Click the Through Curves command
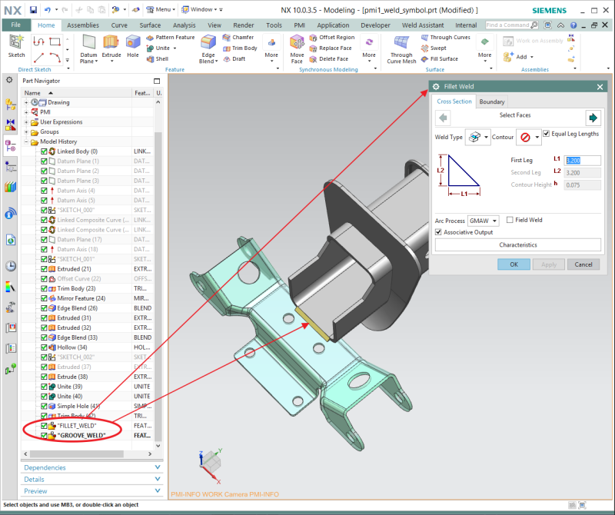 click(x=445, y=37)
